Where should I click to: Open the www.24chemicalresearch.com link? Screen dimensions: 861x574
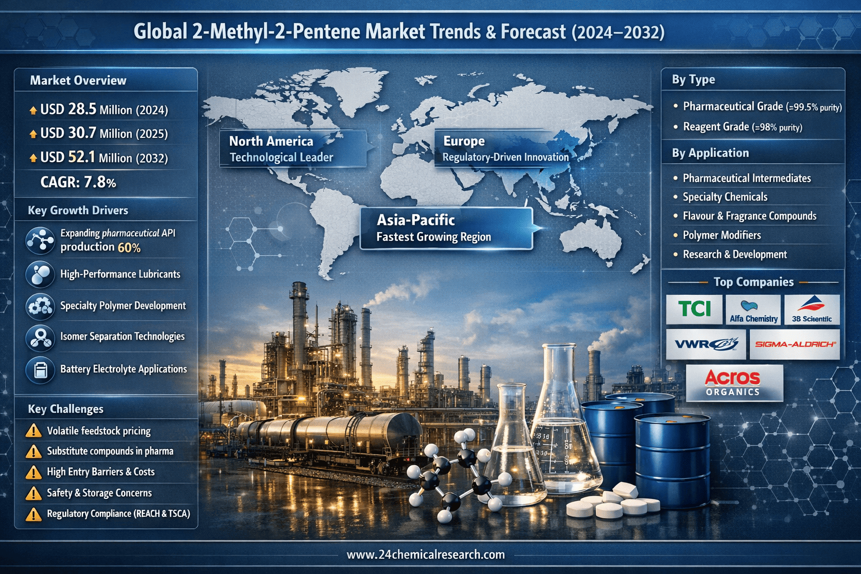(x=425, y=555)
